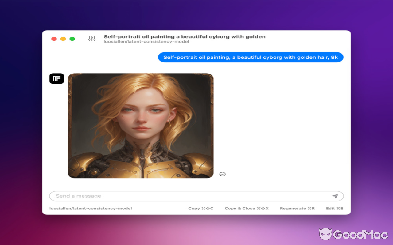Open the ellipsis options beside the image

[222, 174]
